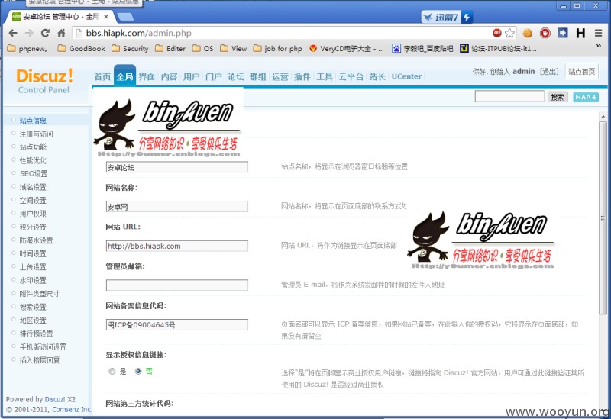Screen dimensions: 611x419
Task: Open the job for php bookmark folder
Action: click(x=278, y=49)
